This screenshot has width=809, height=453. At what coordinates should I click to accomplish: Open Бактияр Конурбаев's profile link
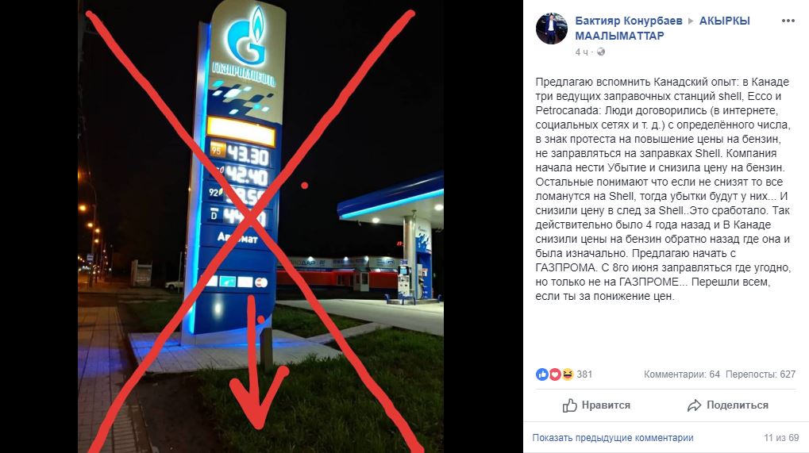pos(629,21)
